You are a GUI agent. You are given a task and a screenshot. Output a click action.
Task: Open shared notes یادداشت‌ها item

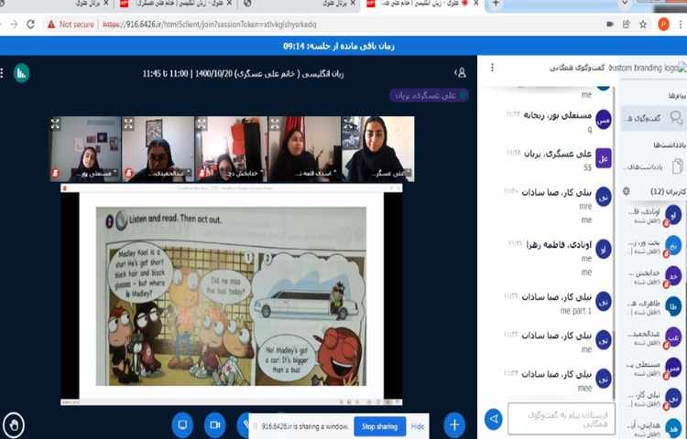tap(654, 166)
